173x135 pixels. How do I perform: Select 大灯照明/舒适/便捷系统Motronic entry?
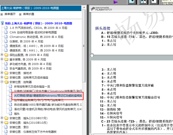click(x=48, y=96)
